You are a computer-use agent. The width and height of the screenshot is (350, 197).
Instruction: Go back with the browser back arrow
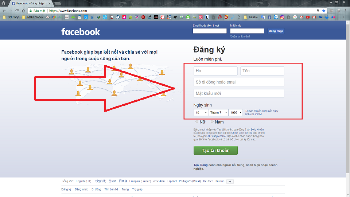coord(4,11)
